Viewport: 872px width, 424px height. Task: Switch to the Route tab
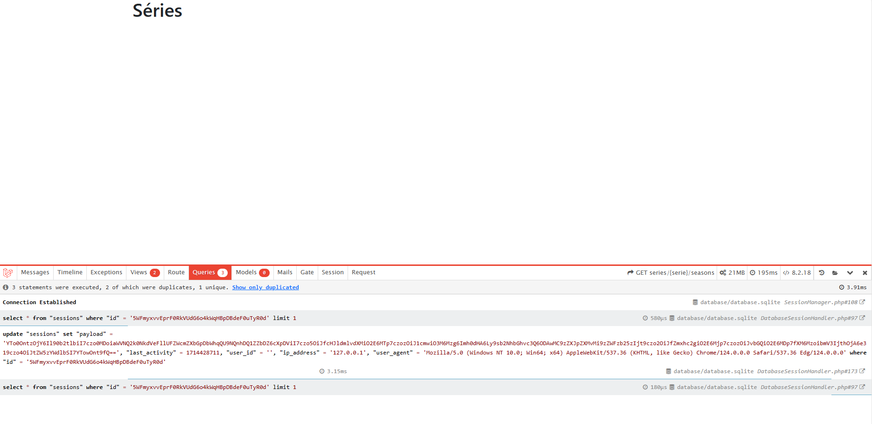(176, 272)
